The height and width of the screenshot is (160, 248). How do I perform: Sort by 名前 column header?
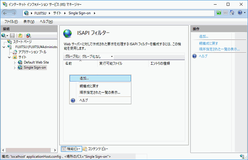(80, 64)
